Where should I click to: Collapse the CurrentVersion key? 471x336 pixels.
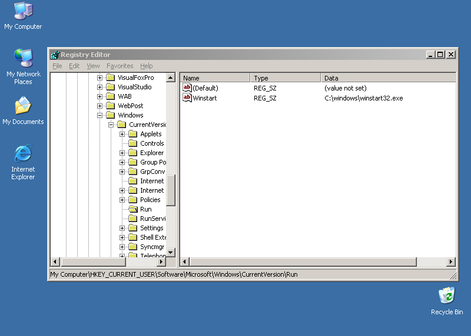point(111,125)
